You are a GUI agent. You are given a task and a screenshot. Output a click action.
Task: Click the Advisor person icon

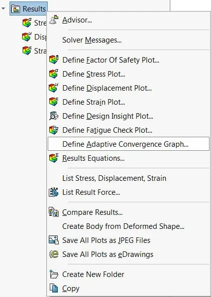coord(54,20)
